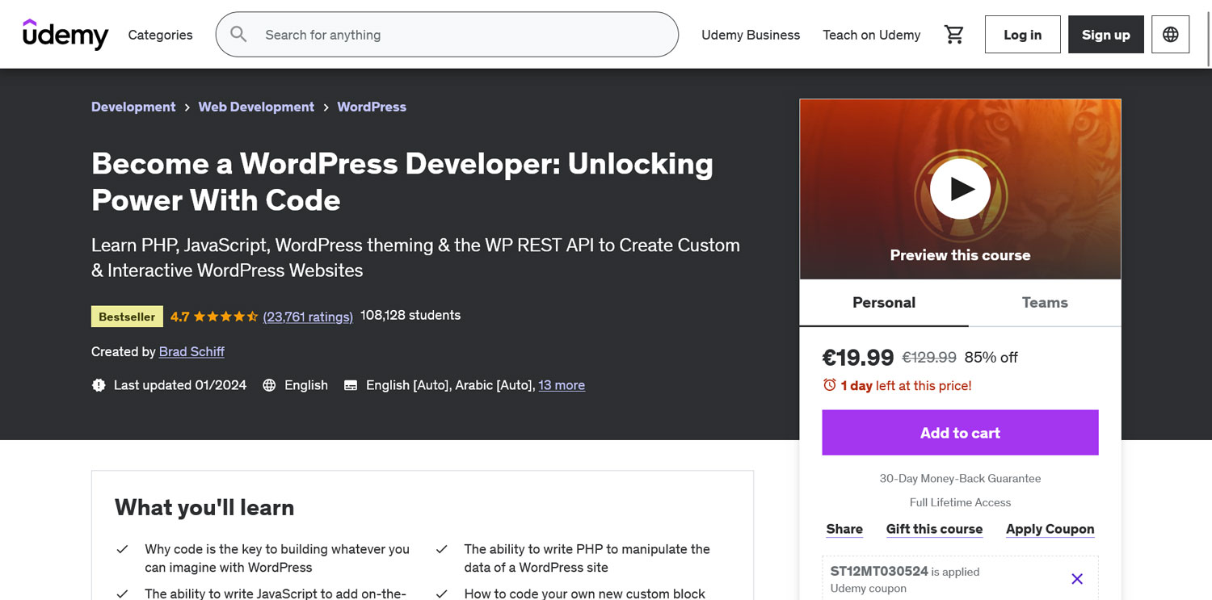This screenshot has width=1212, height=600.
Task: Open the language selector globe
Action: [1170, 35]
